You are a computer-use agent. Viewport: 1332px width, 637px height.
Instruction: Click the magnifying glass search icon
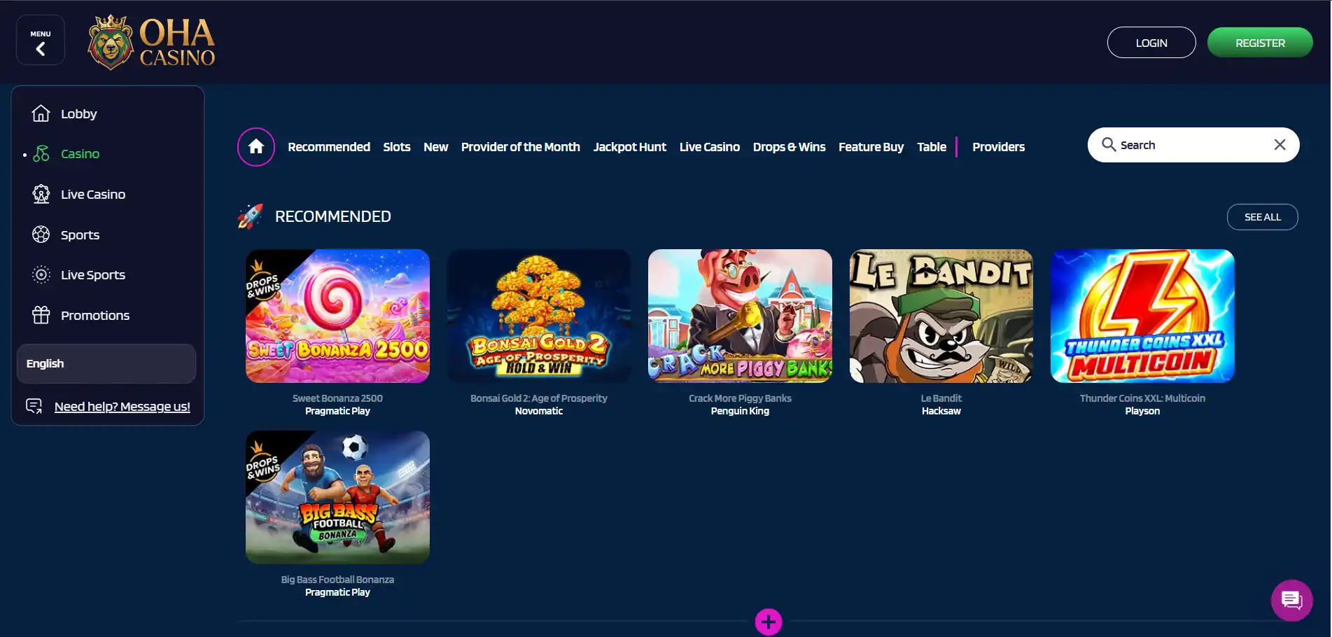[1109, 145]
